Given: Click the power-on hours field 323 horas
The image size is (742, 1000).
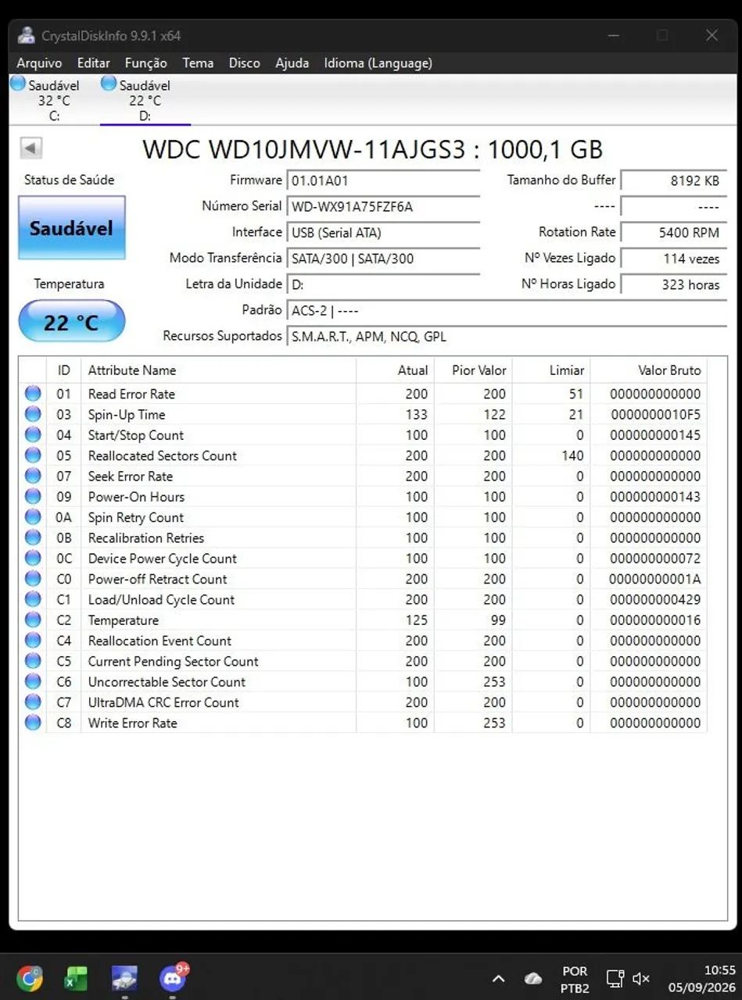Looking at the screenshot, I should pyautogui.click(x=674, y=284).
